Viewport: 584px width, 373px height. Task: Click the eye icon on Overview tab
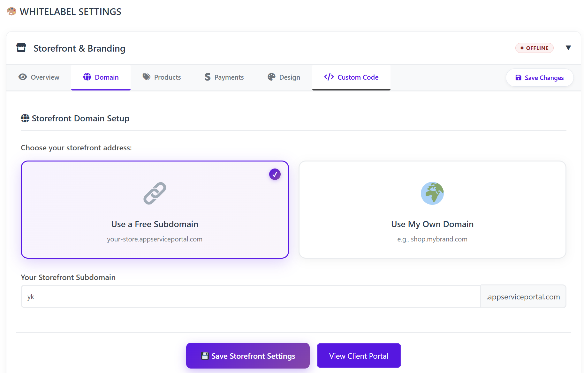[x=23, y=77]
